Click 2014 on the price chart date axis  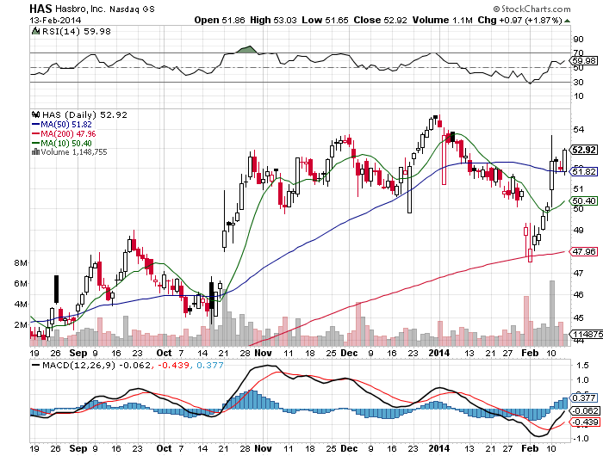[439, 353]
